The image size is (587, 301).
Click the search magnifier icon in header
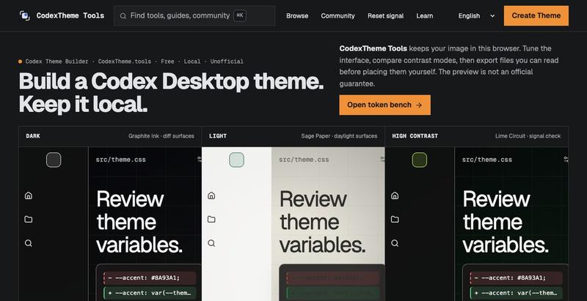tap(123, 15)
